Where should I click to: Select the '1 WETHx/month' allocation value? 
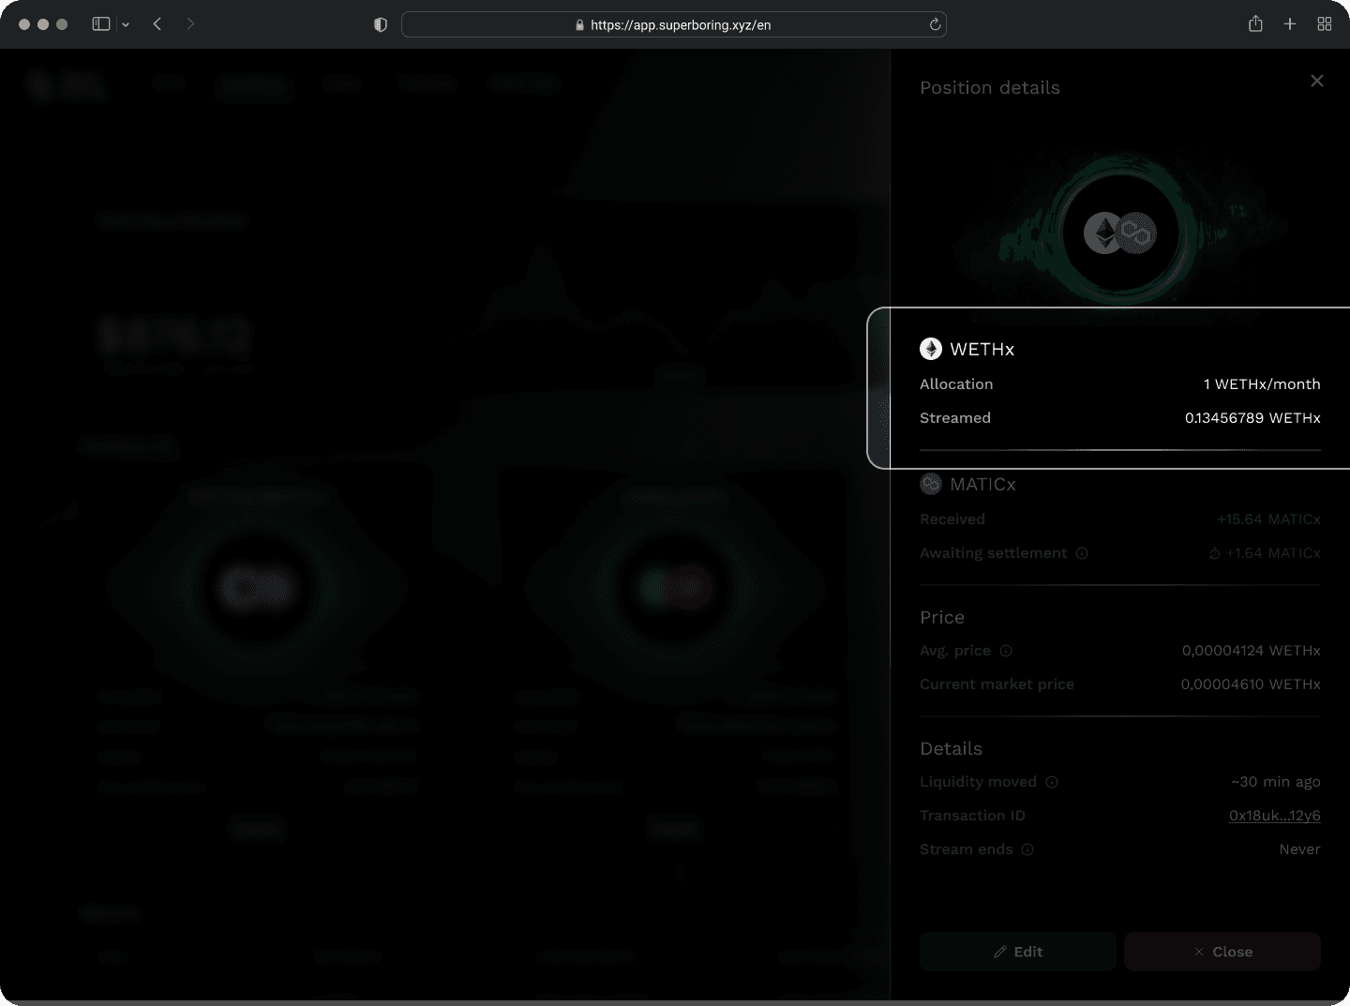[1262, 384]
